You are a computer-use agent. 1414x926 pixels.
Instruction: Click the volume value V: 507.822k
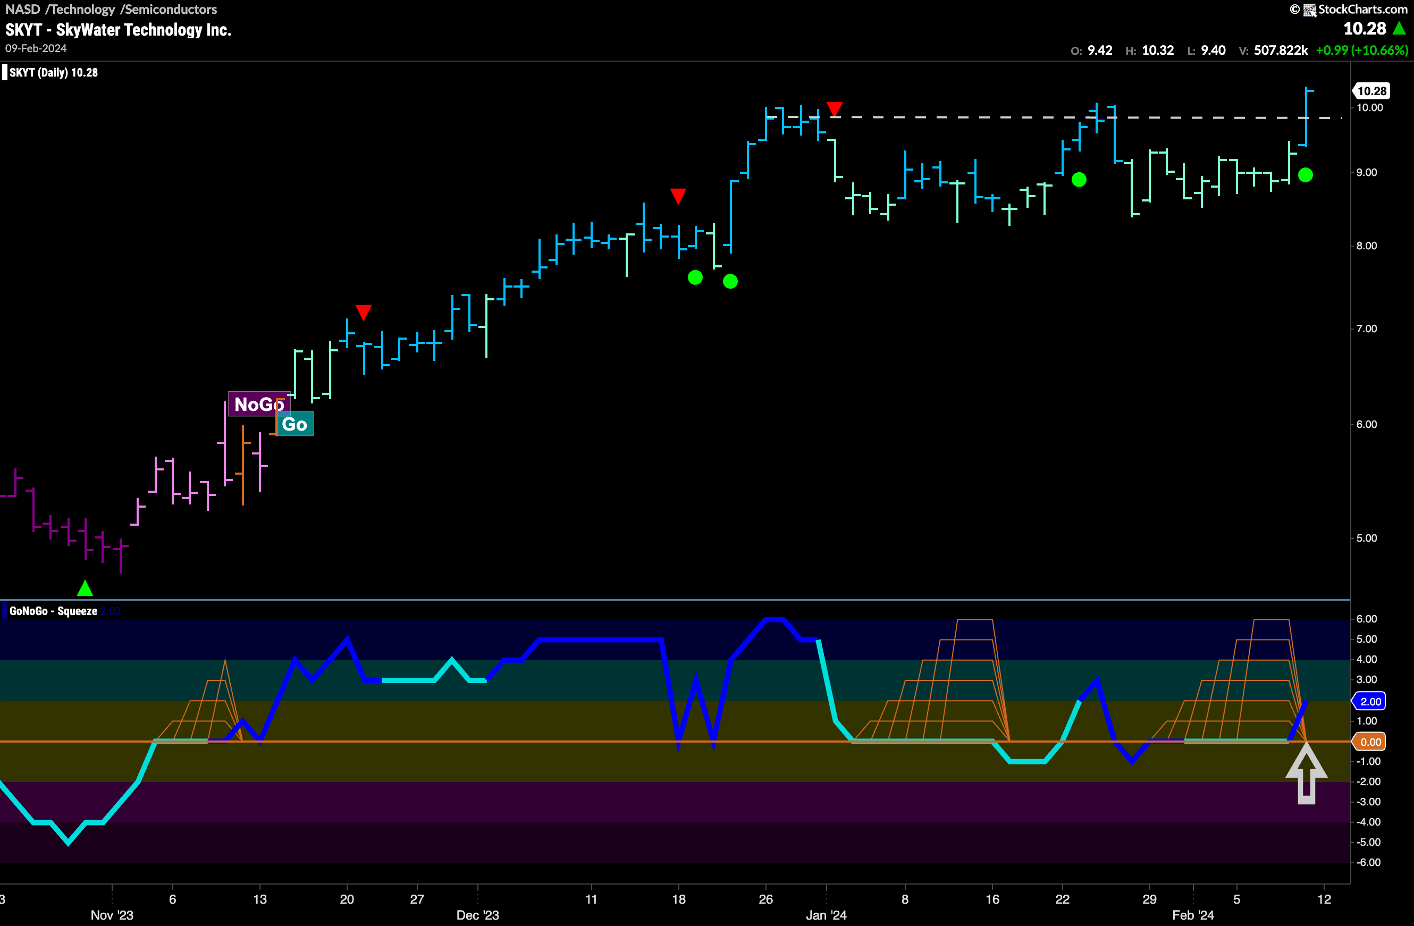click(x=1273, y=50)
